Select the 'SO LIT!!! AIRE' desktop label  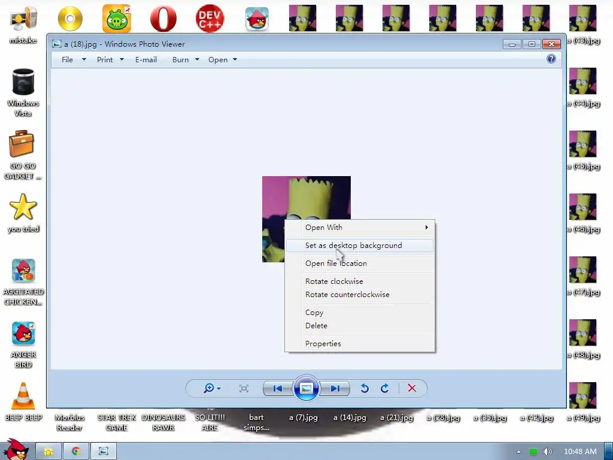[210, 422]
